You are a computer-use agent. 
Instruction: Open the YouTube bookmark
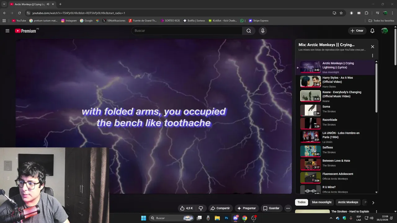click(x=19, y=21)
